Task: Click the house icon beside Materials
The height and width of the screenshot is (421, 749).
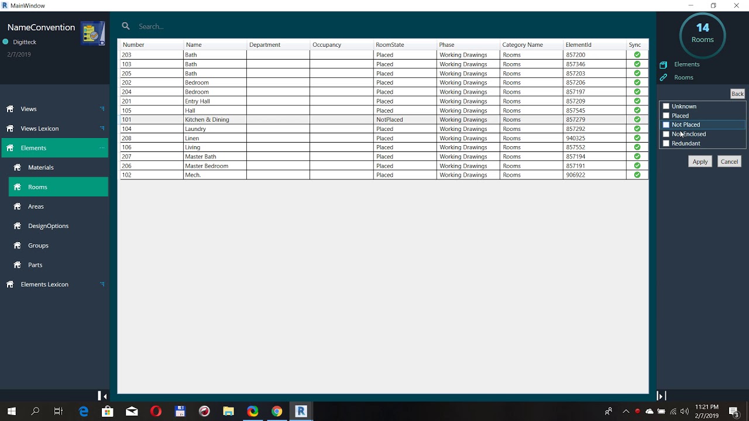Action: 17,167
